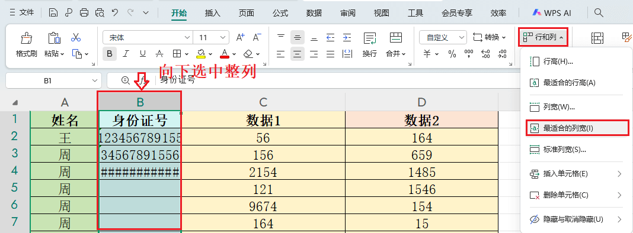This screenshot has height=233, width=633.
Task: Click the WPS AI button
Action: coord(551,13)
